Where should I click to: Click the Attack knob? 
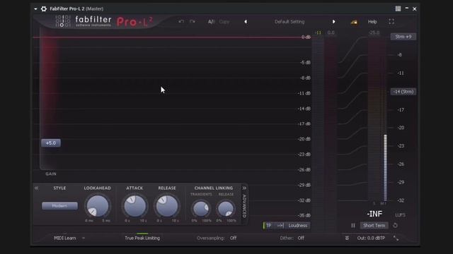[x=134, y=206]
